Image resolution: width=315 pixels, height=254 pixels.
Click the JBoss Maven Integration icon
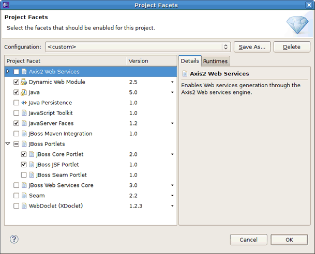click(x=24, y=134)
